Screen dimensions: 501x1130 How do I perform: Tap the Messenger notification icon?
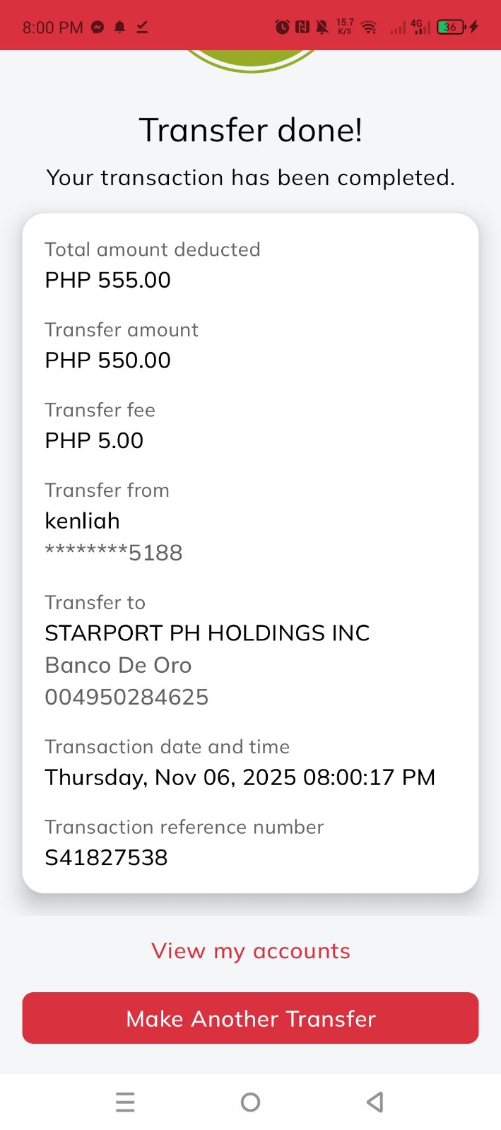click(98, 28)
